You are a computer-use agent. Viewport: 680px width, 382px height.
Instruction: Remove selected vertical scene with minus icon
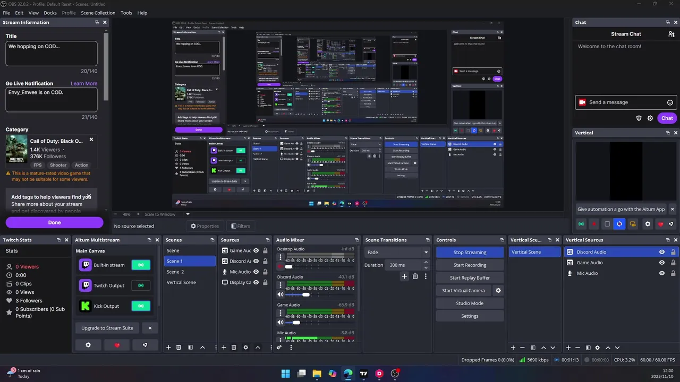click(x=522, y=348)
